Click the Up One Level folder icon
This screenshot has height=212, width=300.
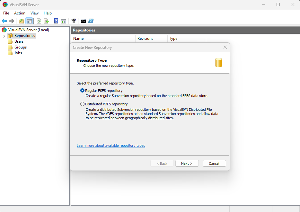click(22, 21)
